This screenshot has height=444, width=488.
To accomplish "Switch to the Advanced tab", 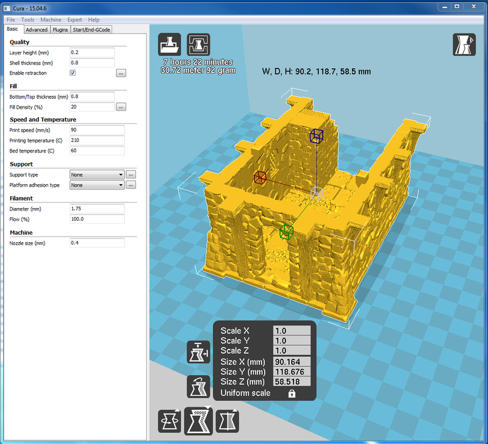I will click(37, 29).
